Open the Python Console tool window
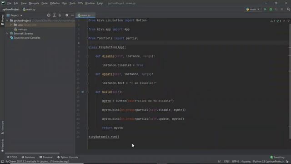Viewport: 291px width, 164px height. click(x=68, y=157)
